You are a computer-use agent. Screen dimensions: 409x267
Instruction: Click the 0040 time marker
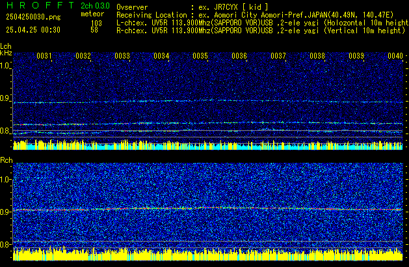point(395,56)
